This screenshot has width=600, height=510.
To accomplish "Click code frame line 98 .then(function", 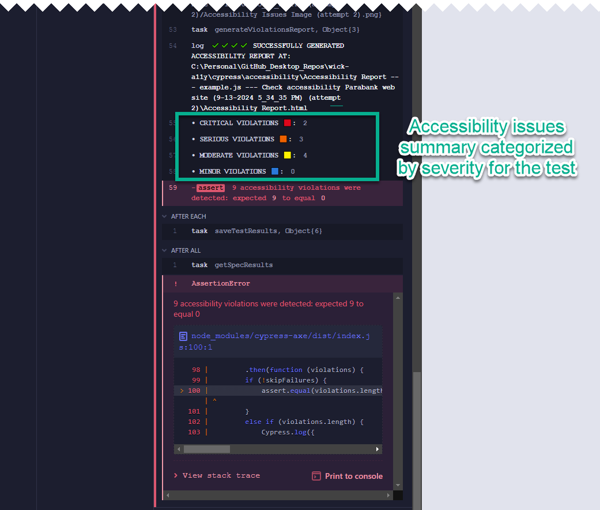I will (278, 370).
